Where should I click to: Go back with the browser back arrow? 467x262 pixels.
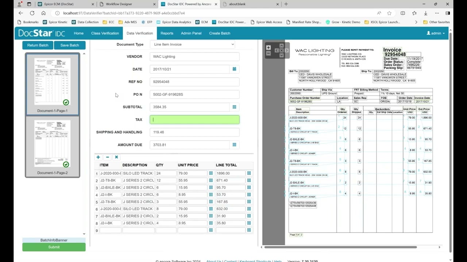(21, 13)
